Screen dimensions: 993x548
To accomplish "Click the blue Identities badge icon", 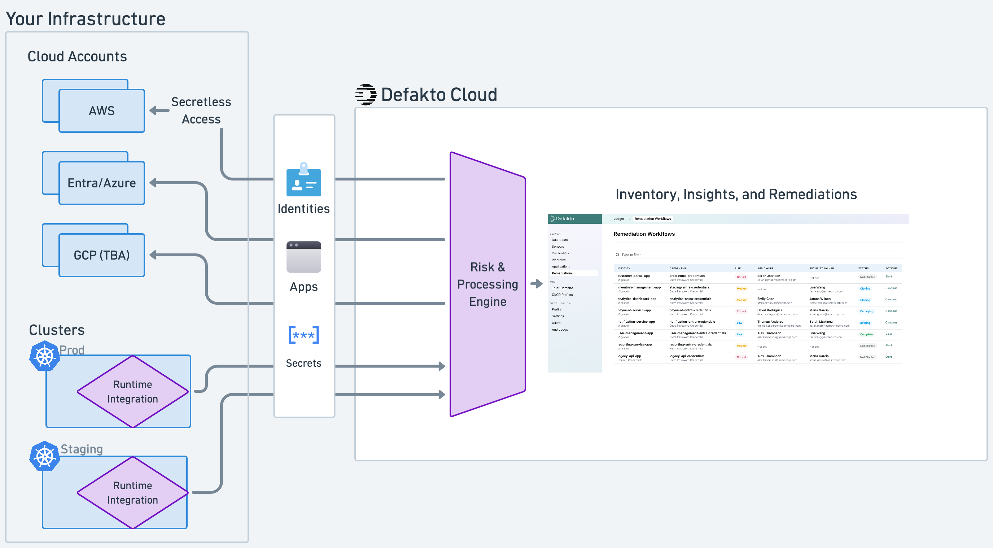I will (x=303, y=179).
